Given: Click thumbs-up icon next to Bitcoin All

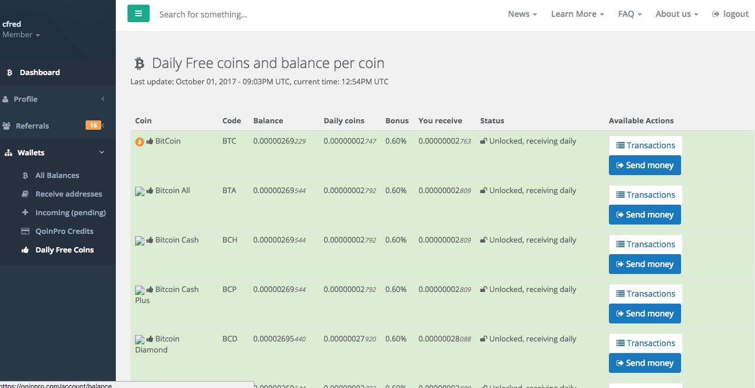Looking at the screenshot, I should pyautogui.click(x=150, y=191).
